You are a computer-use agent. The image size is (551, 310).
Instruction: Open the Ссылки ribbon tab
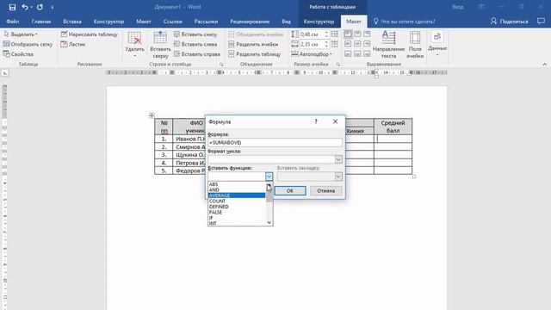coord(172,22)
